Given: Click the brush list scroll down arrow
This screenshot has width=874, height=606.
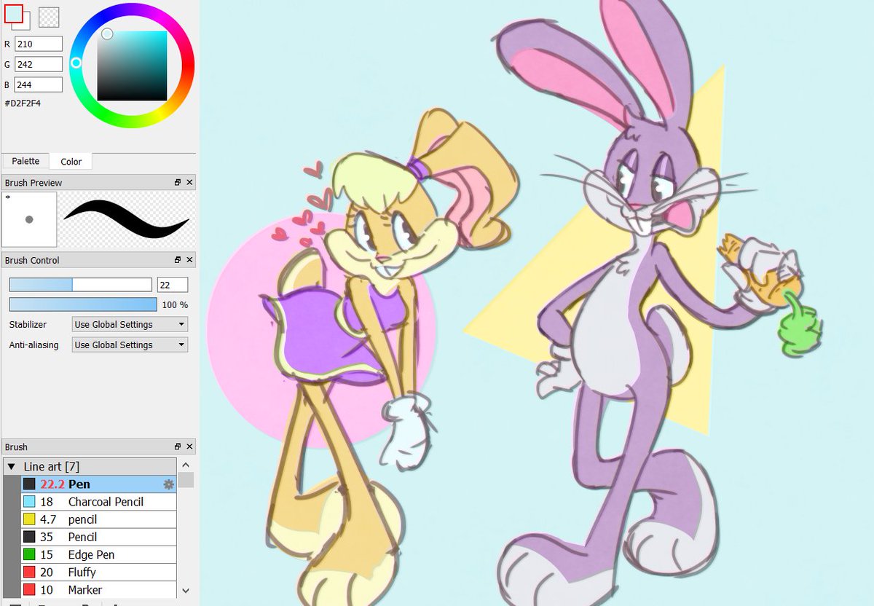Looking at the screenshot, I should [186, 591].
